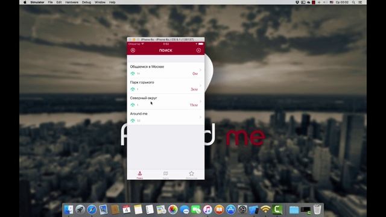Tap the plus circle icon in the header
This screenshot has height=217, width=386.
click(198, 50)
